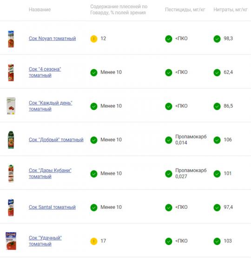Open the Сок "Добрый" томатный link
The image size is (251, 259).
56,140
